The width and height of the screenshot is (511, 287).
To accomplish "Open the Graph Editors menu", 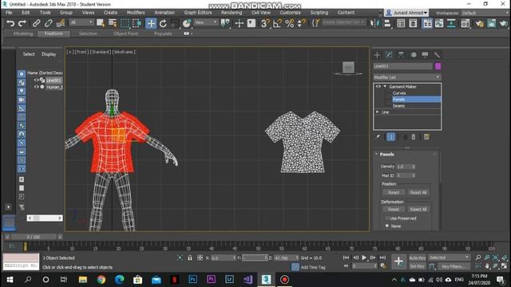I will coord(198,13).
